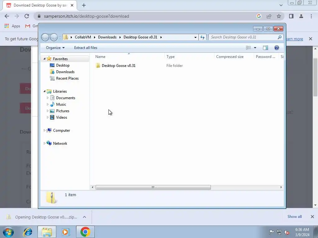Open Explorer help icon
318x238 pixels.
(x=276, y=47)
